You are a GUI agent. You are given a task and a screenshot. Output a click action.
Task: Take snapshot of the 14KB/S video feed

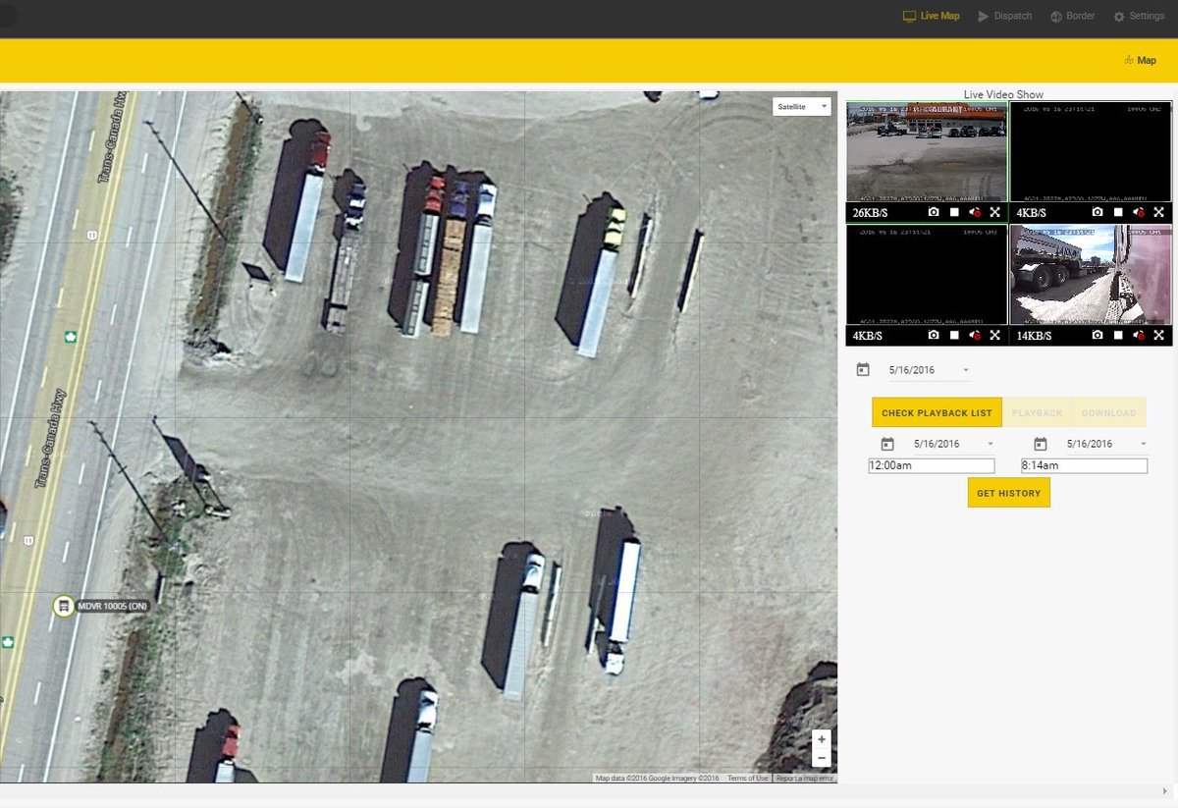tap(1098, 336)
